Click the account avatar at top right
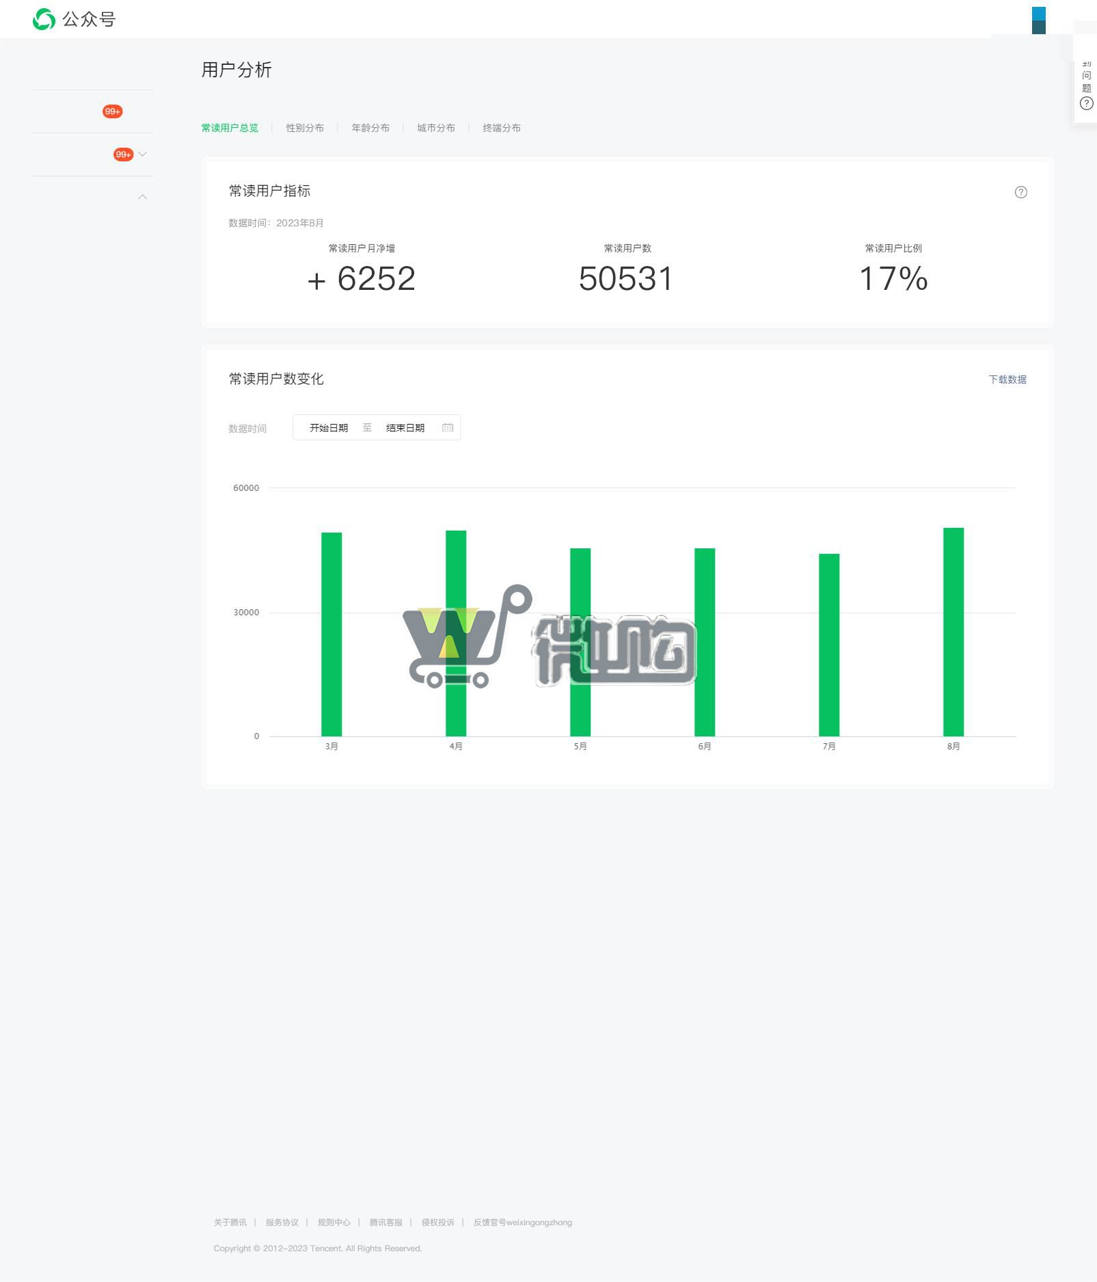The height and width of the screenshot is (1282, 1097). point(1038,21)
